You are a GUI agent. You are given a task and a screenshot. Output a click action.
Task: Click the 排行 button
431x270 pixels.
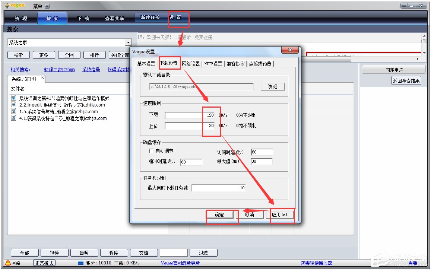[95, 55]
